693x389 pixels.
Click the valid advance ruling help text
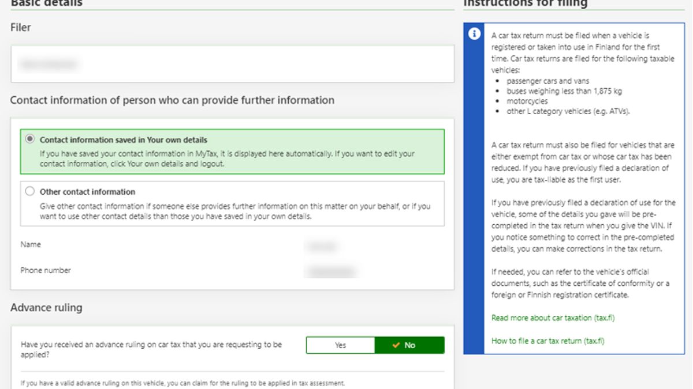182,383
